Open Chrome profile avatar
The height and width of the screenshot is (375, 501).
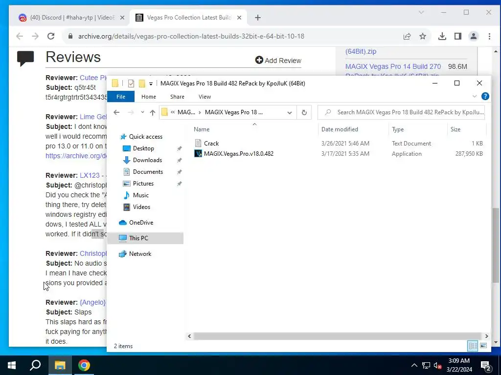[x=474, y=36]
